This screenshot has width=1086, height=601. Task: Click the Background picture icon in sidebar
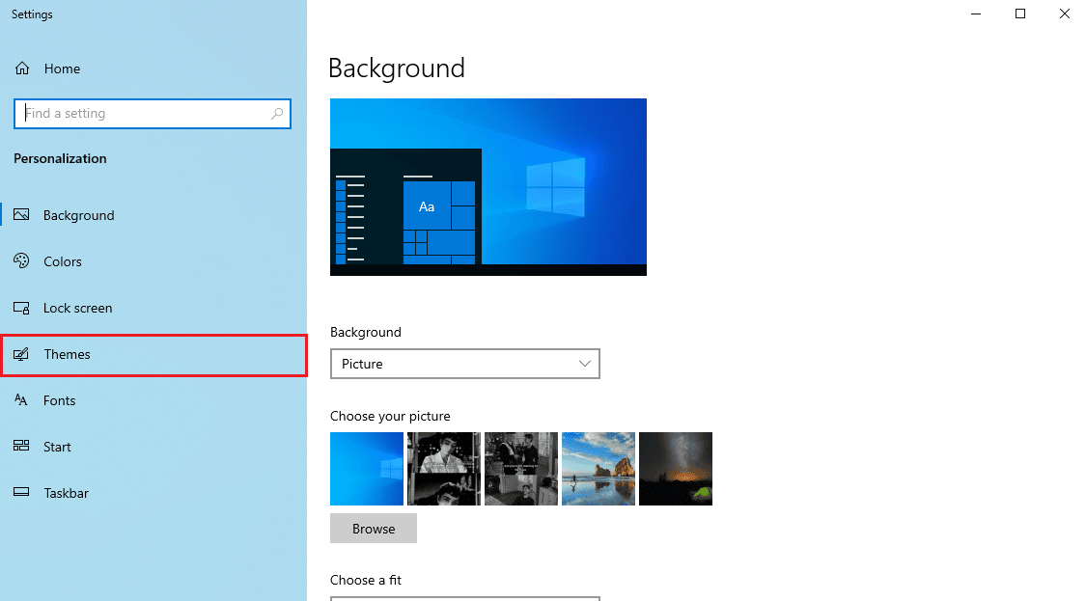(22, 215)
